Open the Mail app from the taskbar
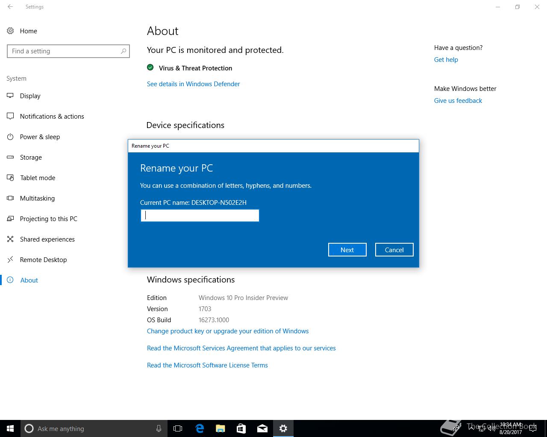 pos(262,428)
